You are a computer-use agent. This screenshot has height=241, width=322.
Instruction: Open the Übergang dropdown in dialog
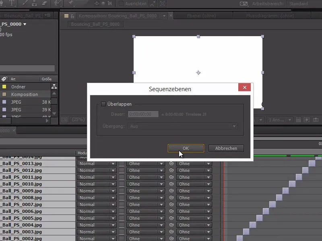pyautogui.click(x=183, y=126)
